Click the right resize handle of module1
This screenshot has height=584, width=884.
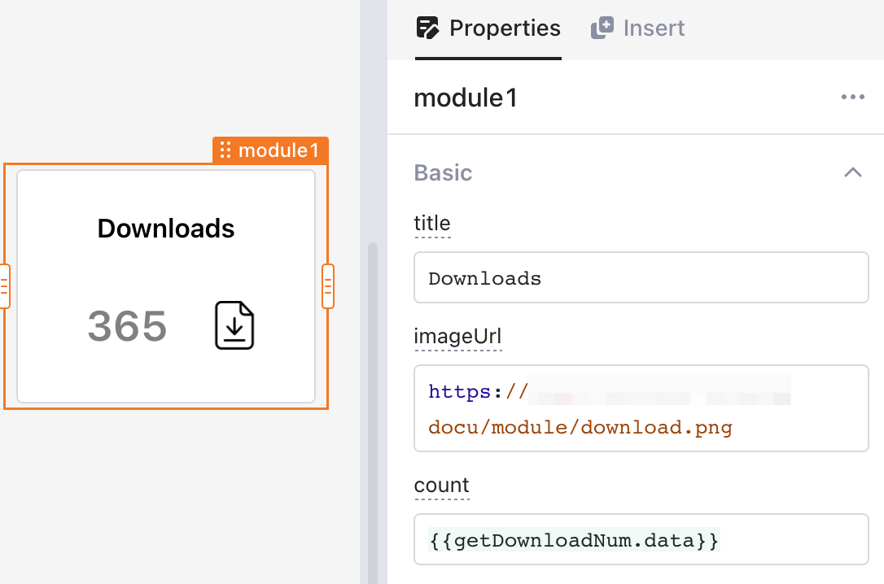pos(328,286)
